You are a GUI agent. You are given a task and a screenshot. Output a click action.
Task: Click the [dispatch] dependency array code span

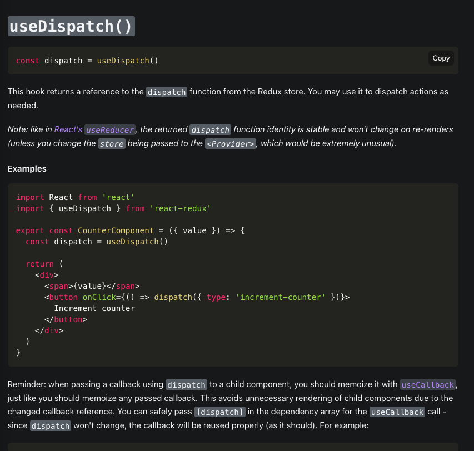[x=219, y=412]
